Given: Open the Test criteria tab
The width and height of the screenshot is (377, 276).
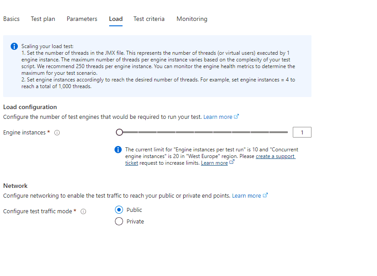Looking at the screenshot, I should click(149, 19).
